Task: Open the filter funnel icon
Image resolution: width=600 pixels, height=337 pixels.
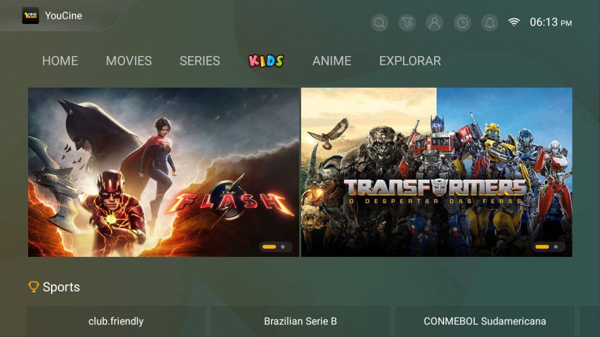Action: coord(407,23)
